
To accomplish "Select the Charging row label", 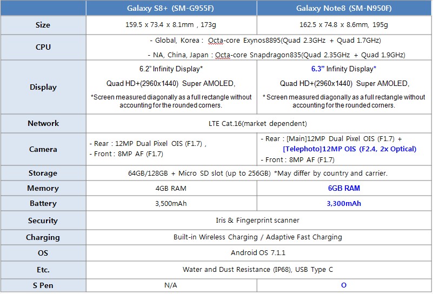I will [43, 237].
